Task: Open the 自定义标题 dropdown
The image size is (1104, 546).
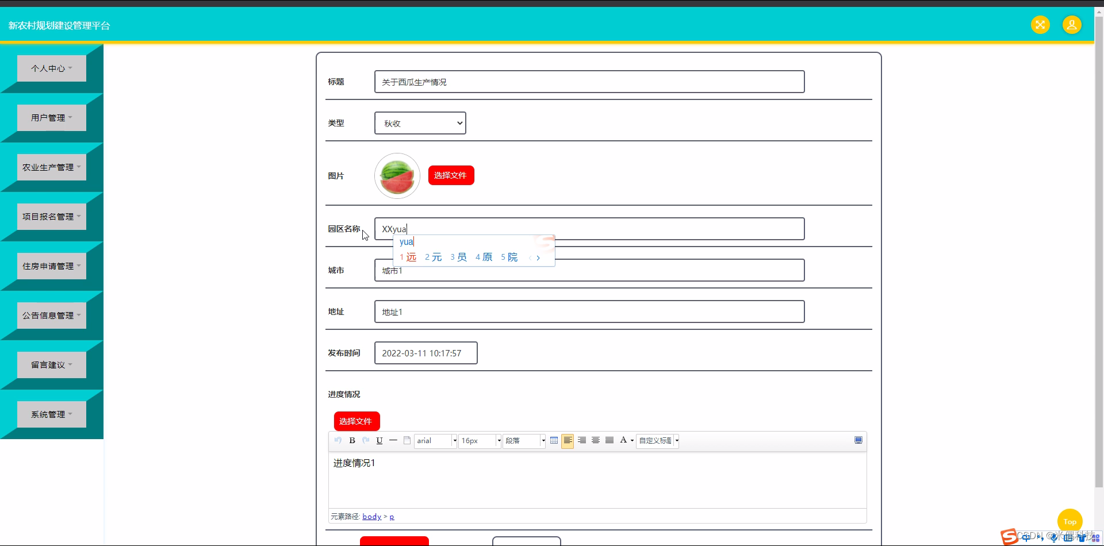Action: (658, 441)
